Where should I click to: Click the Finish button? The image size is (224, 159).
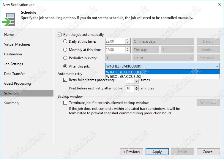[x=183, y=152]
